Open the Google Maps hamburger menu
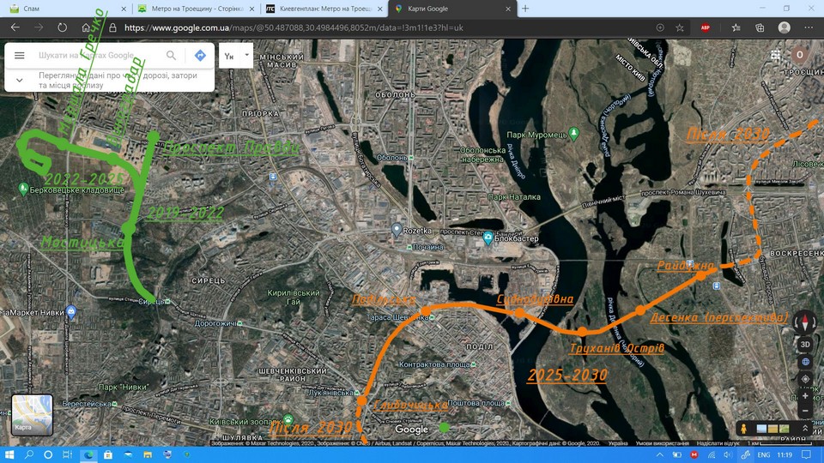The height and width of the screenshot is (463, 824). tap(19, 56)
